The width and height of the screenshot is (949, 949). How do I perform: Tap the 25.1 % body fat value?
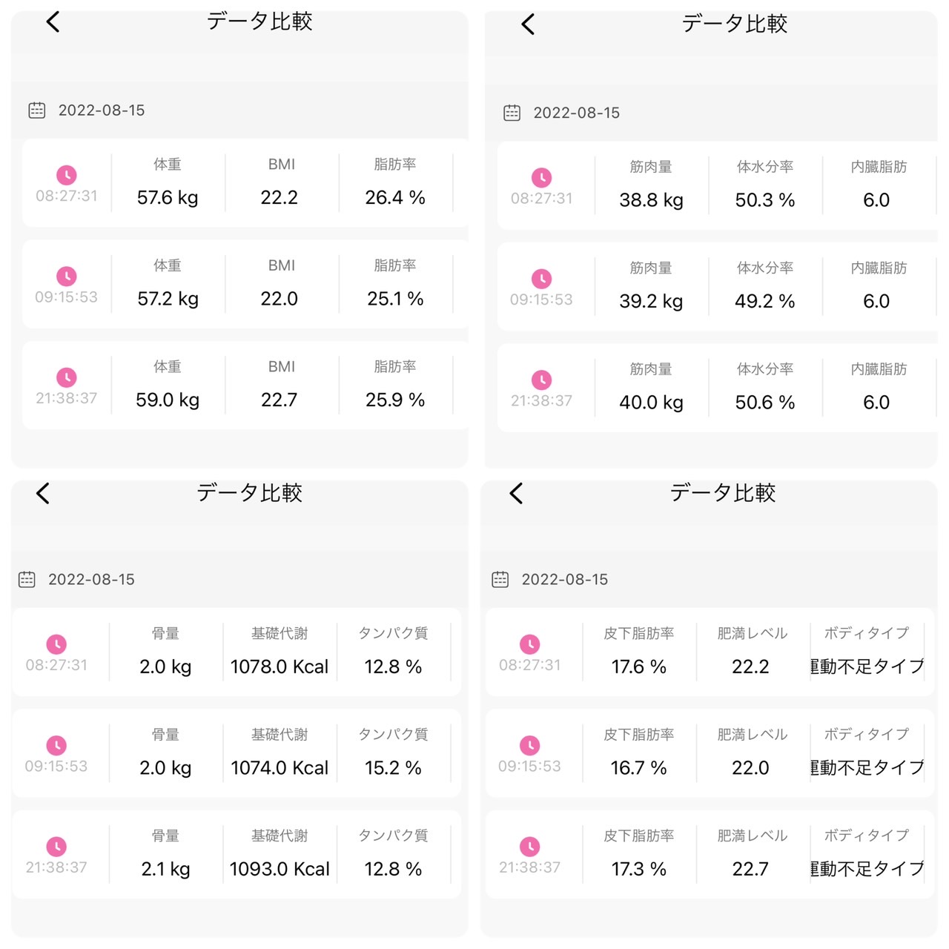point(395,299)
